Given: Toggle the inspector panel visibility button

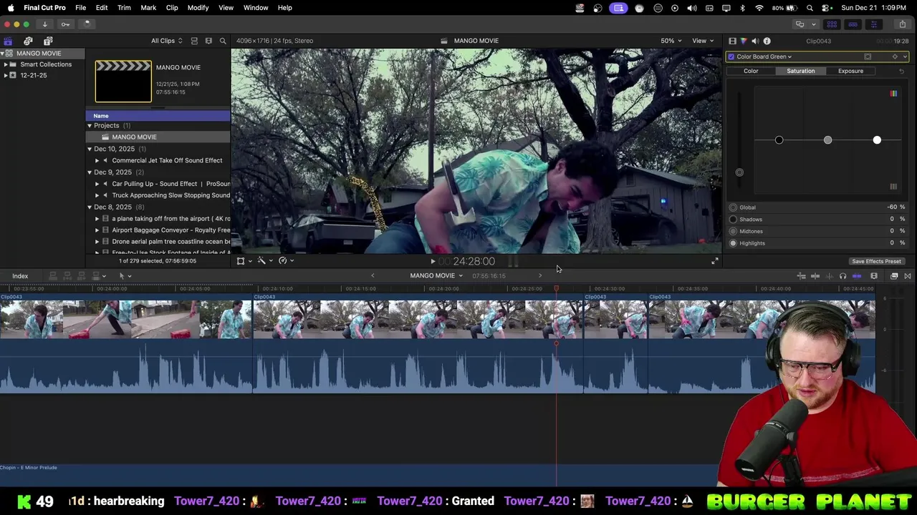Looking at the screenshot, I should 873,24.
